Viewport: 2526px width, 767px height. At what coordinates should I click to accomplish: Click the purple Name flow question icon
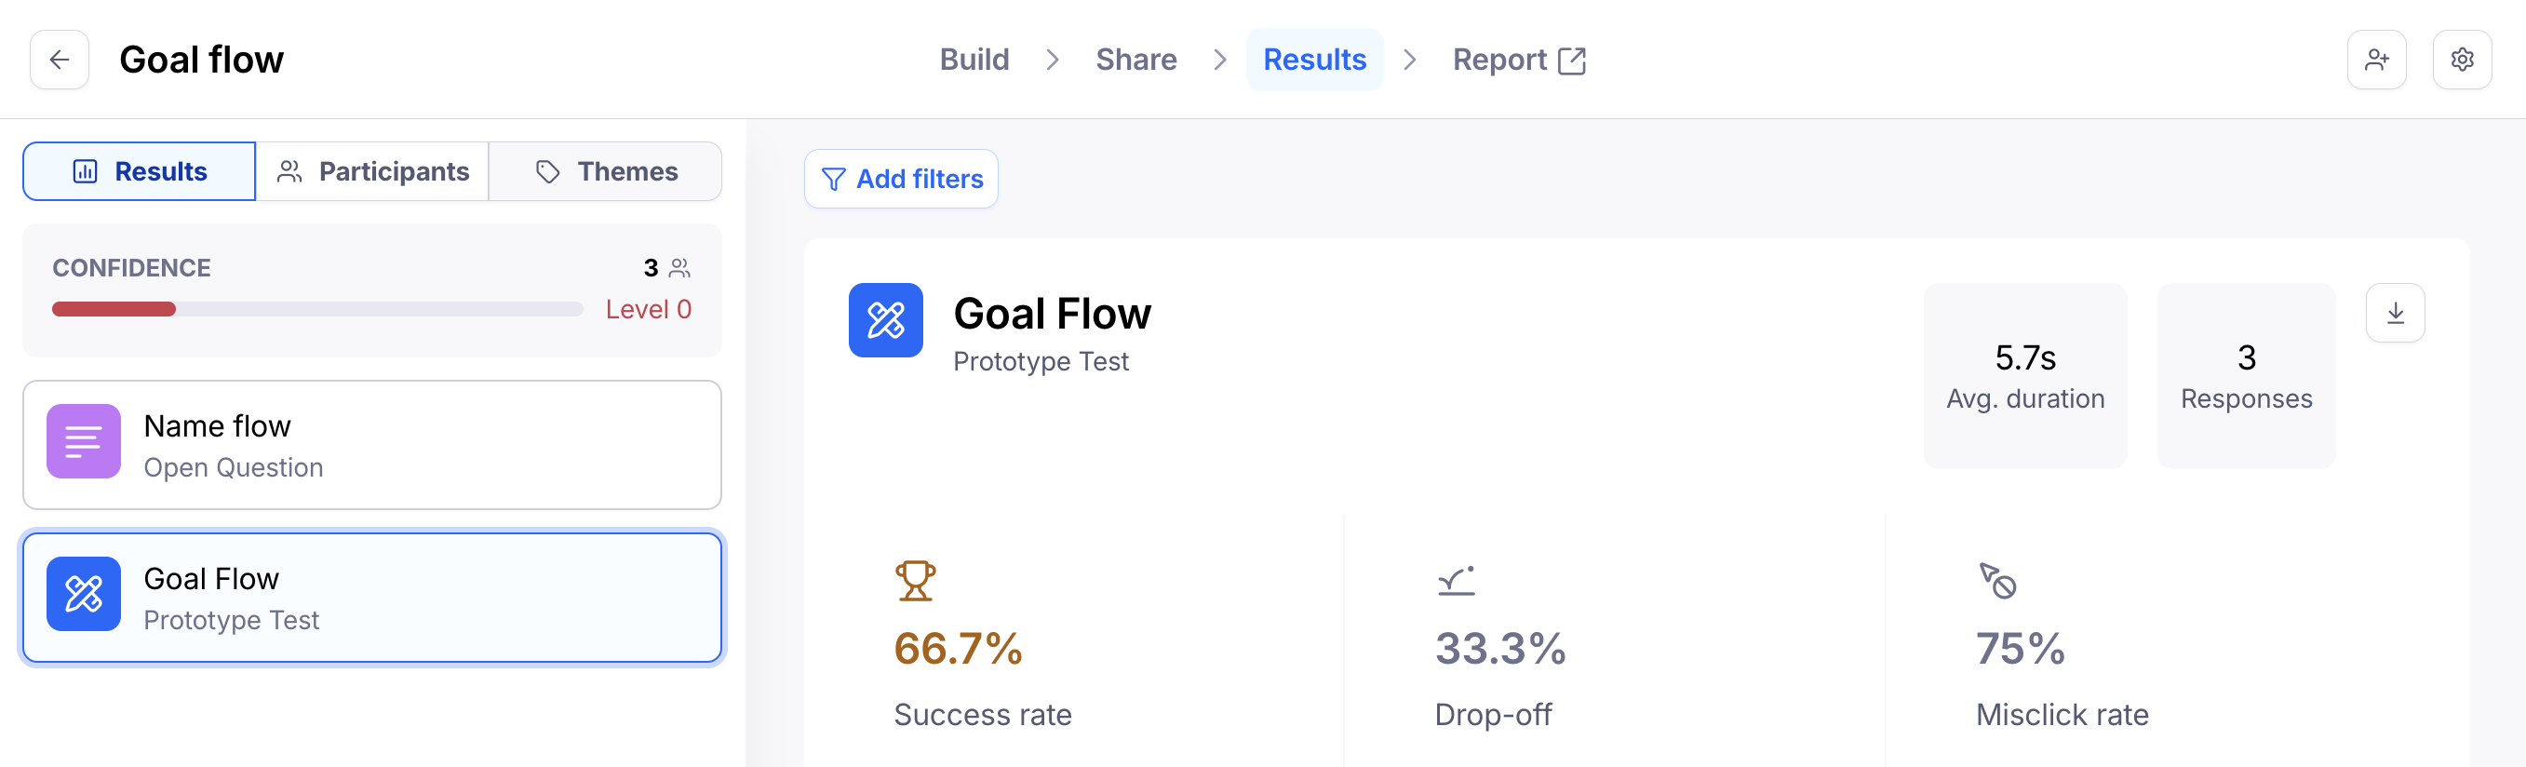tap(84, 441)
